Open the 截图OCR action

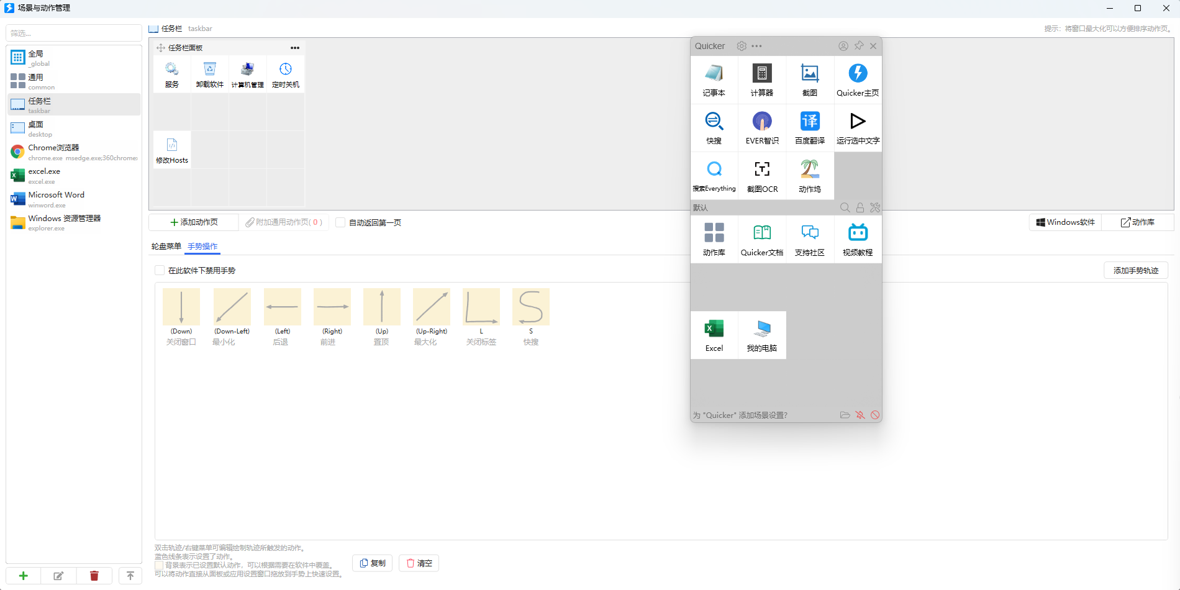(761, 175)
